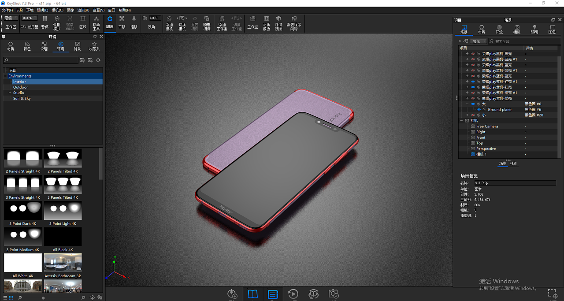The height and width of the screenshot is (301, 564).
Task: Toggle performance mode (性能模式)
Action: [x=57, y=22]
